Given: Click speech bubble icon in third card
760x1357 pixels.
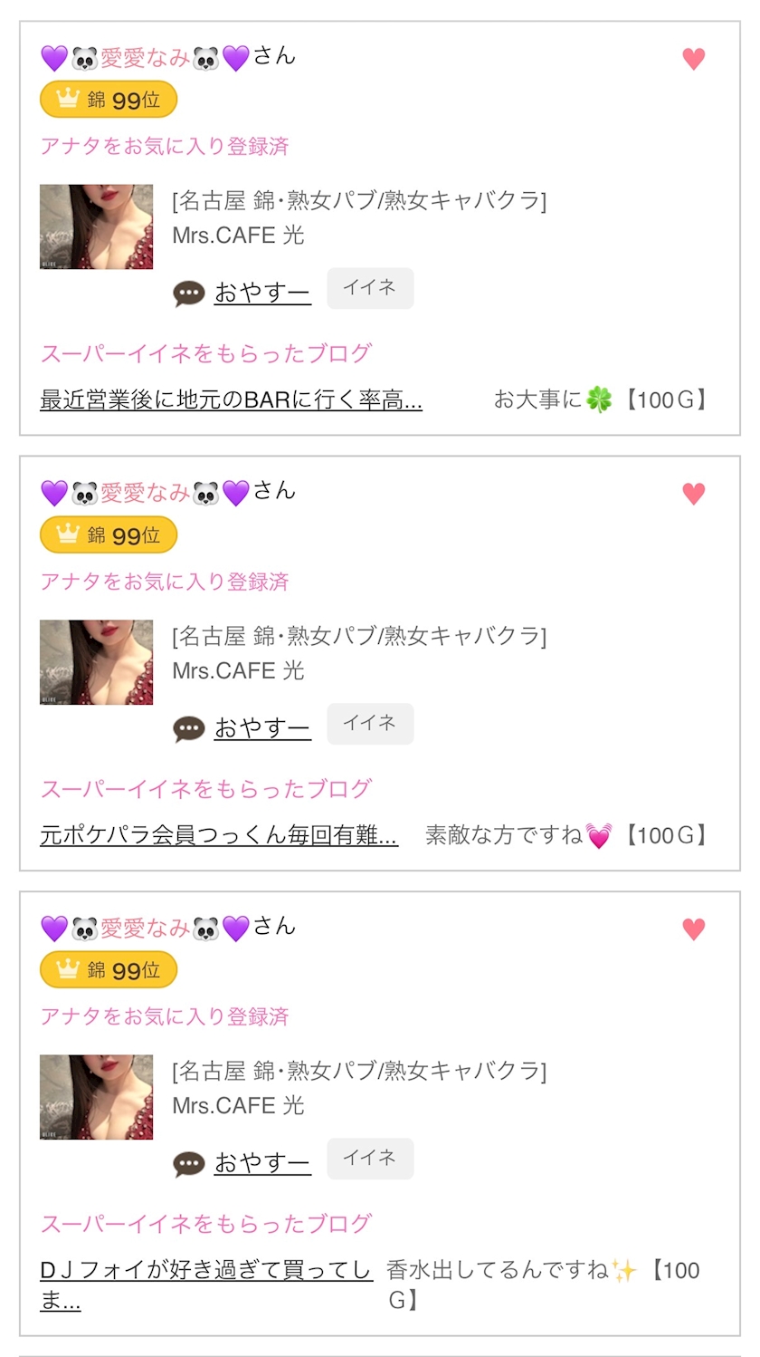Looking at the screenshot, I should pyautogui.click(x=189, y=1163).
